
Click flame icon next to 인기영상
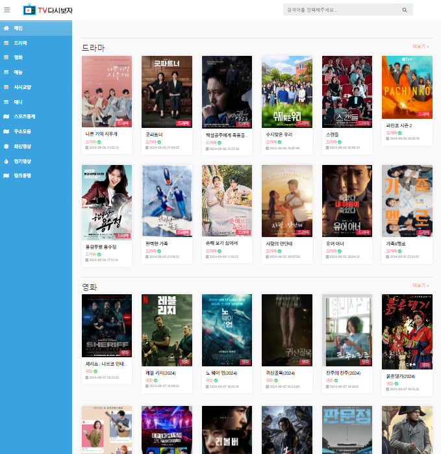click(6, 161)
